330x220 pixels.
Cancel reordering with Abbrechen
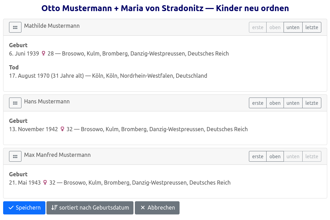(x=157, y=208)
